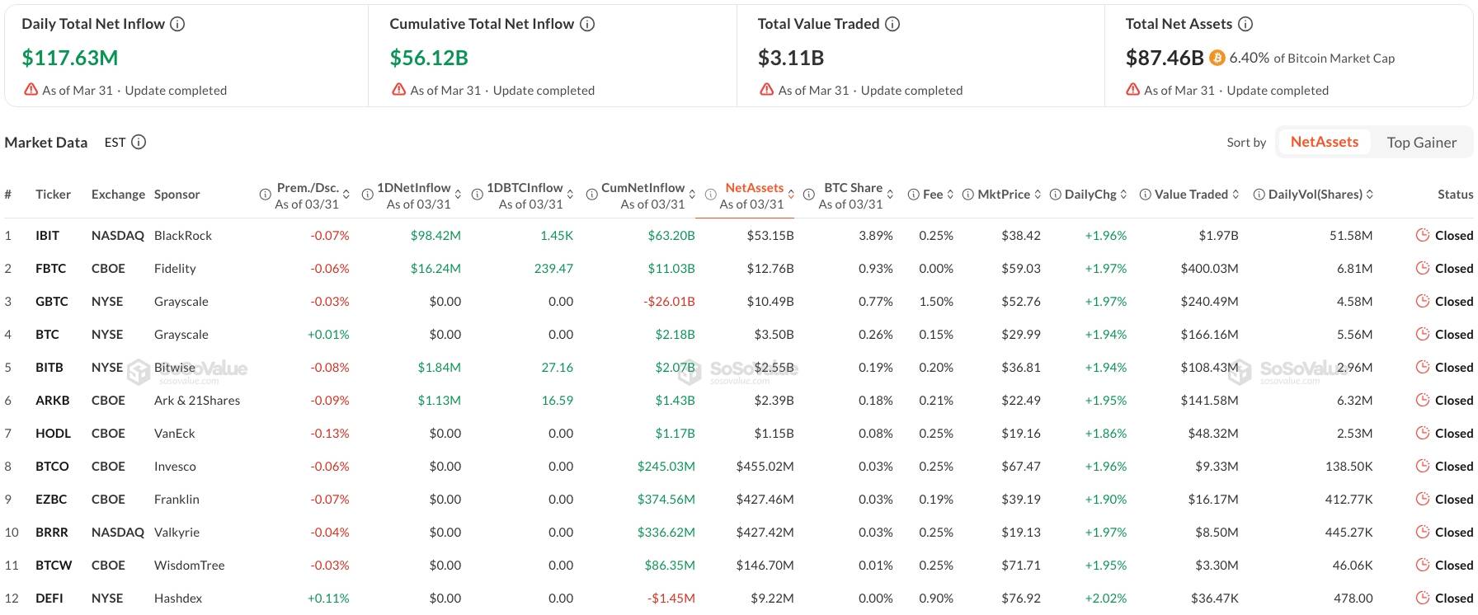Click the Exchange column header
This screenshot has width=1478, height=615.
[118, 195]
